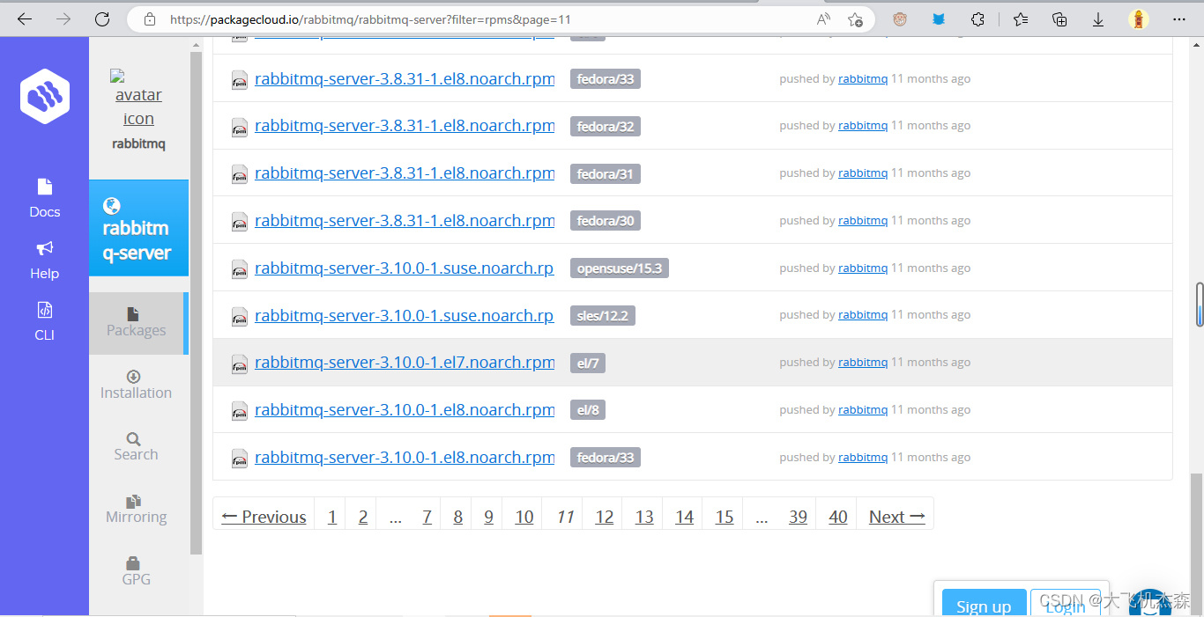Open CLI in the purple sidebar
Screen dimensions: 1204x617
coord(45,321)
